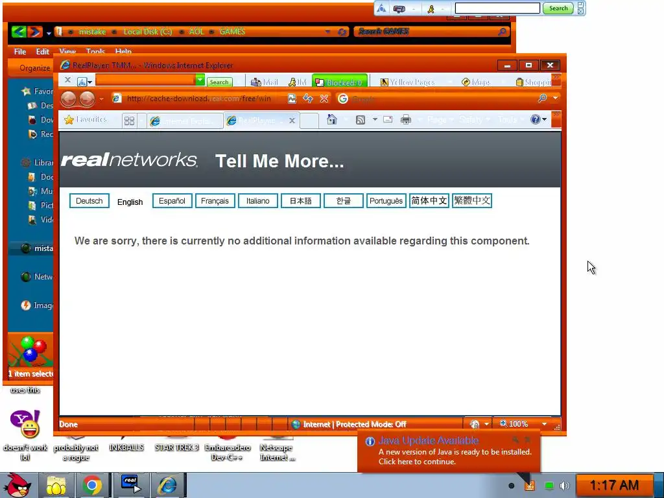Click the Internet Explorer taskbar icon

point(168,485)
